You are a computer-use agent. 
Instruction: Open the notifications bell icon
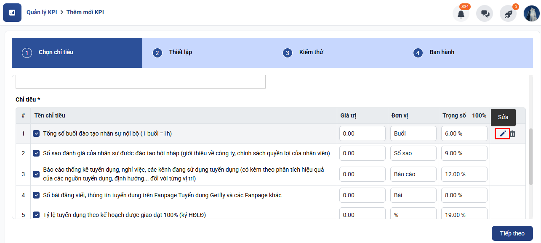coord(461,14)
